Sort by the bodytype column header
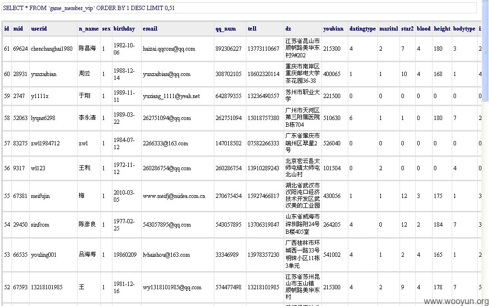Viewport: 489px width, 306px height. pos(464,29)
